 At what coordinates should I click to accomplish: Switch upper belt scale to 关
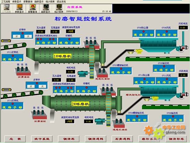[x=28, y=36]
